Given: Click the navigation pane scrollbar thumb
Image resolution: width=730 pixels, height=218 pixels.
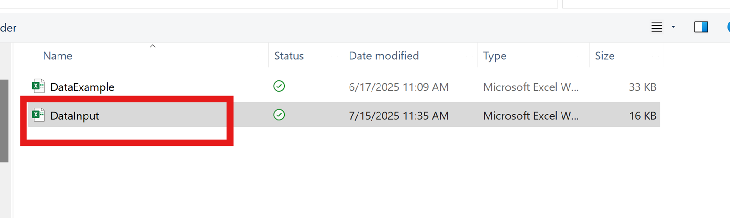Looking at the screenshot, I should 4,121.
